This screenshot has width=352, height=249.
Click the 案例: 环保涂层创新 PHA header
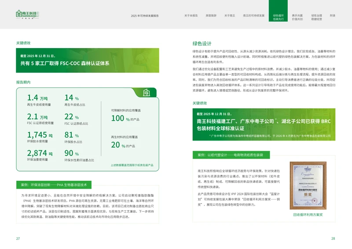(54, 185)
